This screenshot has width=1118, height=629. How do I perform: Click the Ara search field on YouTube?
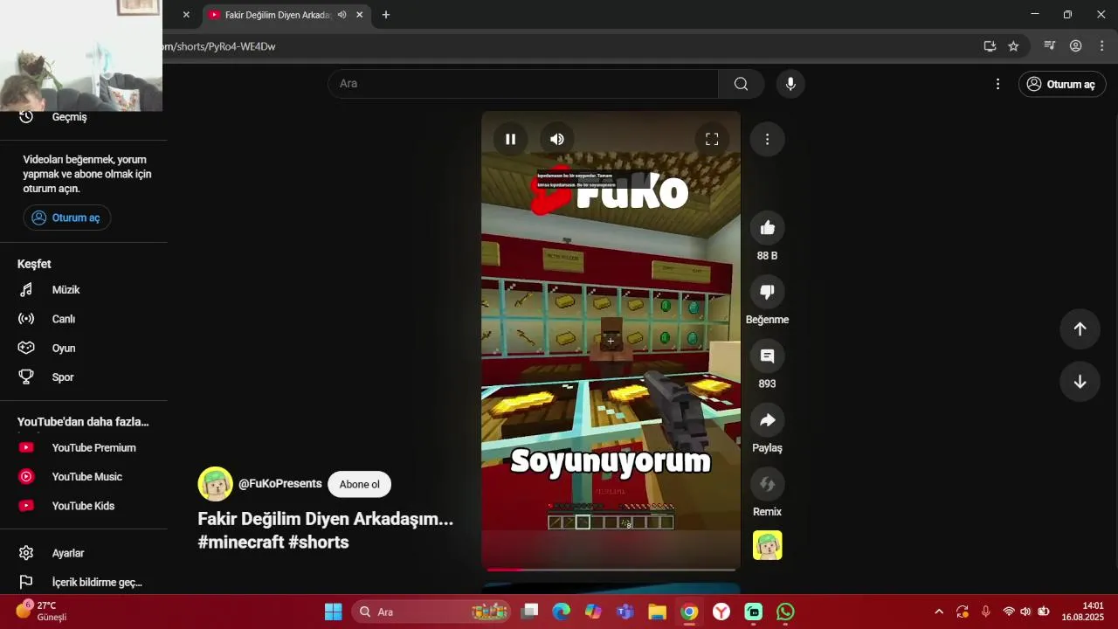[523, 84]
